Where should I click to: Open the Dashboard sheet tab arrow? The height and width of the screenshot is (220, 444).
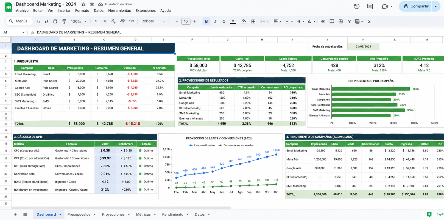click(60, 215)
